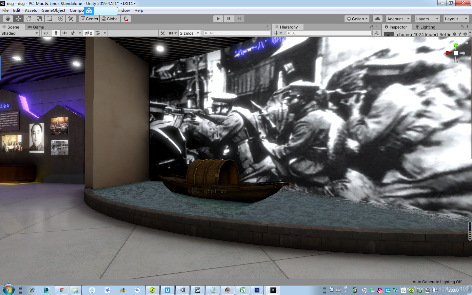
Task: Select the Move tool
Action: (x=18, y=19)
